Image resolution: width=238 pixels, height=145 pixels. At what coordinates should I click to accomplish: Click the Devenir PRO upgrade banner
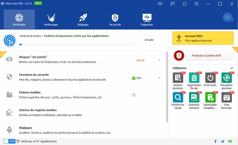(x=203, y=38)
